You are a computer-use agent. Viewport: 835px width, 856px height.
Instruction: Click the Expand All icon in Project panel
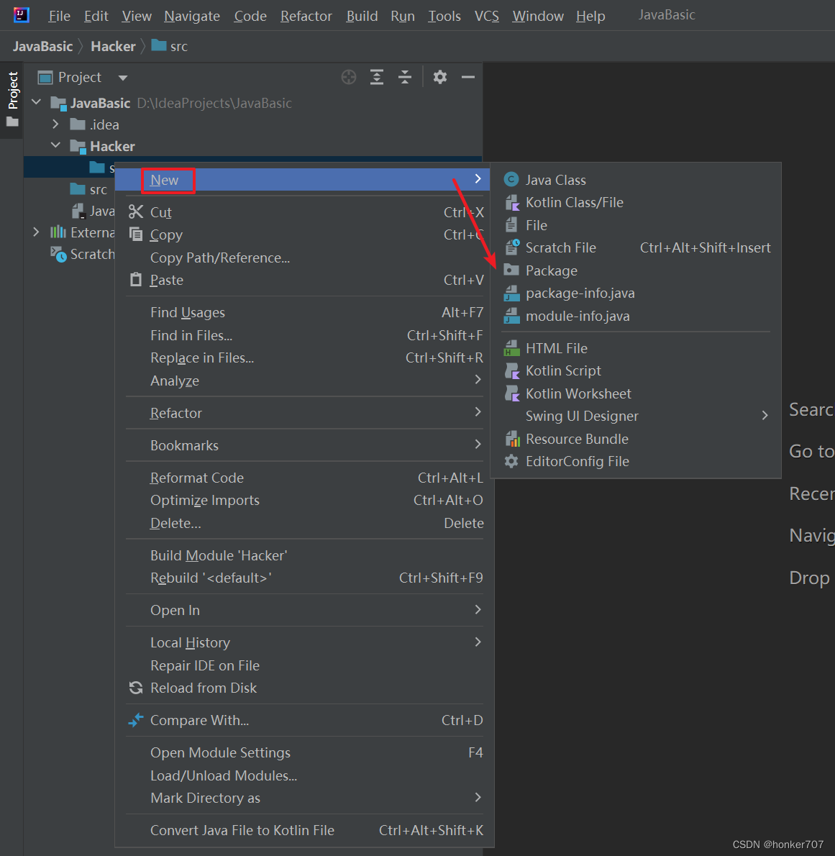377,78
